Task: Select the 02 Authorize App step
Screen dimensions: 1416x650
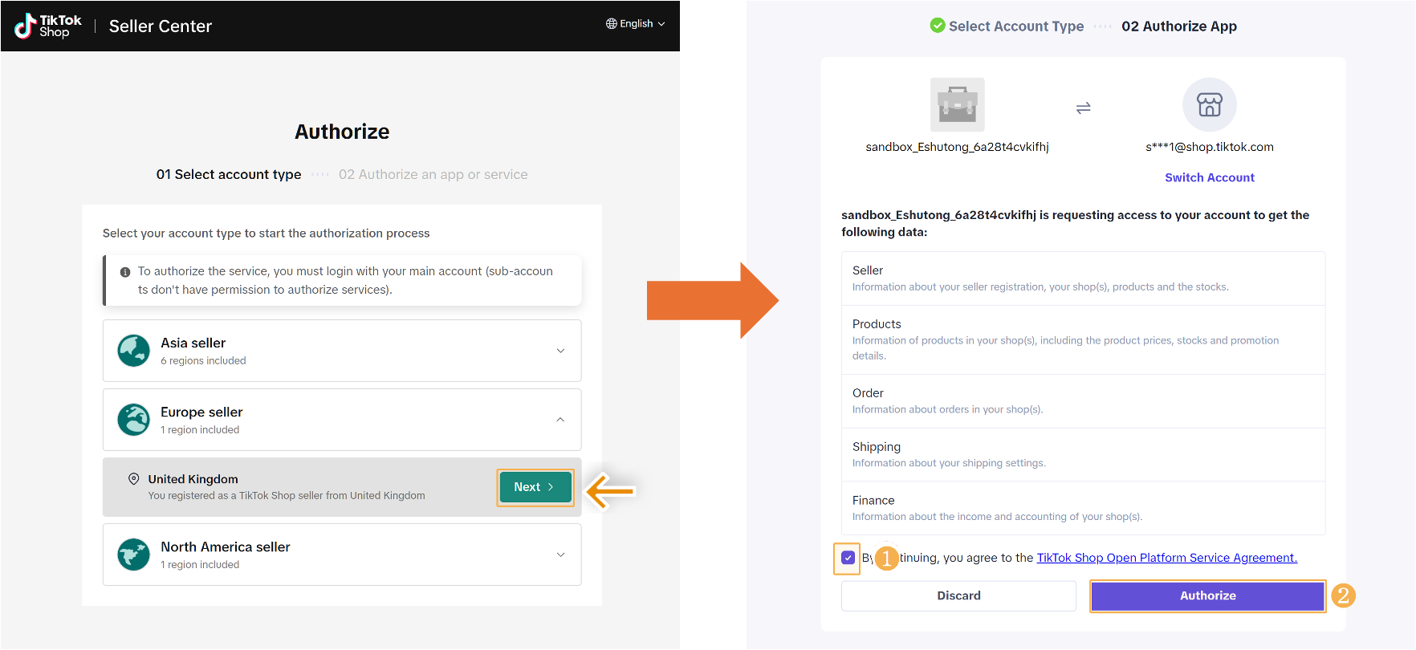Action: (x=1178, y=26)
